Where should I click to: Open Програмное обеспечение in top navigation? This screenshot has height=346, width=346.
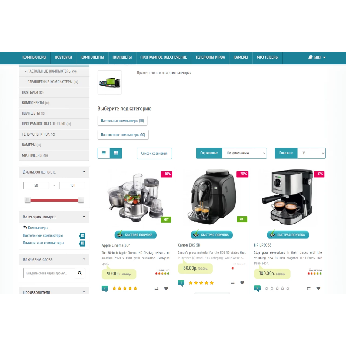(x=164, y=57)
